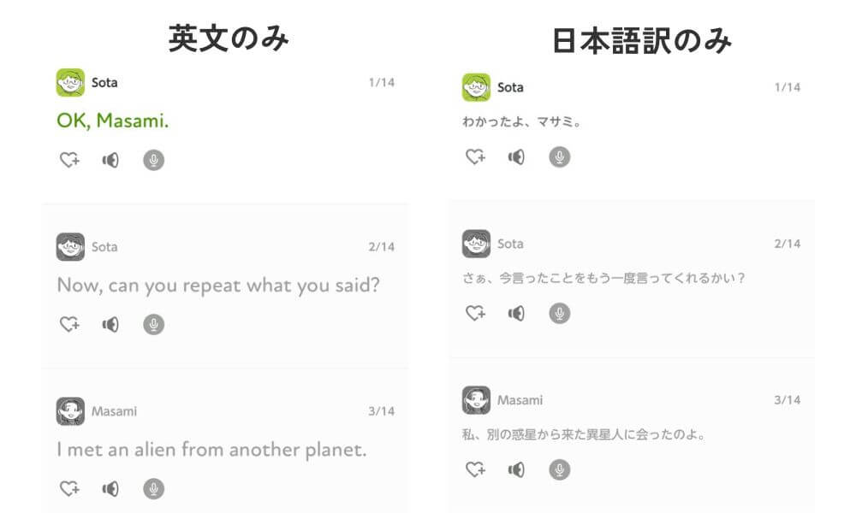Tap microphone under English 'OK, Masami.' line
The width and height of the screenshot is (856, 513).
(x=153, y=160)
